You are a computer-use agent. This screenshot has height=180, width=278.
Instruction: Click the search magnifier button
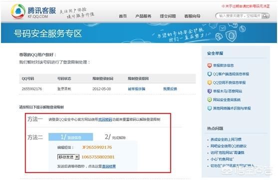click(266, 16)
